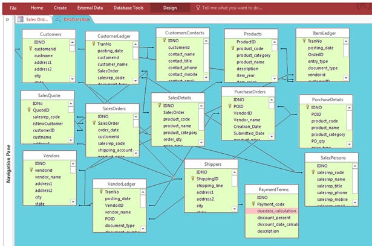This screenshot has height=246, width=372.
Task: Click the product_code key icon in Products
Action: 233,48
